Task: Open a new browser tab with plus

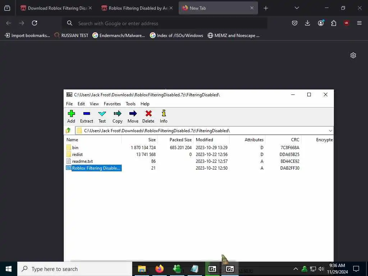Action: (266, 8)
